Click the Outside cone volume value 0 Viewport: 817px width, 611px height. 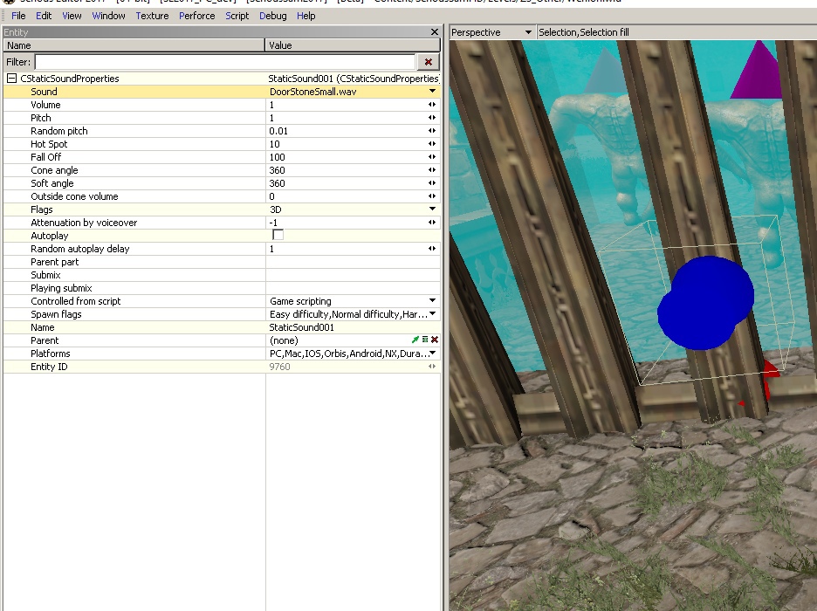[x=271, y=196]
